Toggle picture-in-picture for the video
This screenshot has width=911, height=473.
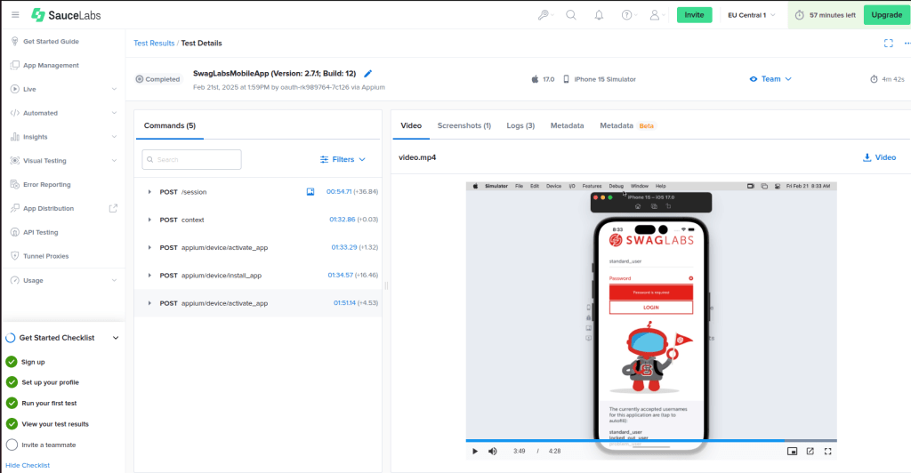point(792,452)
